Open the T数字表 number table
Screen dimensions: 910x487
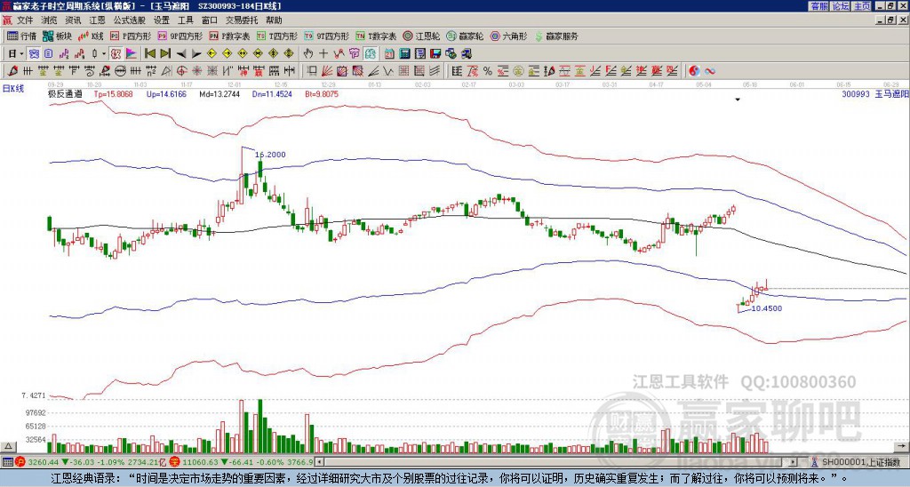pyautogui.click(x=376, y=36)
